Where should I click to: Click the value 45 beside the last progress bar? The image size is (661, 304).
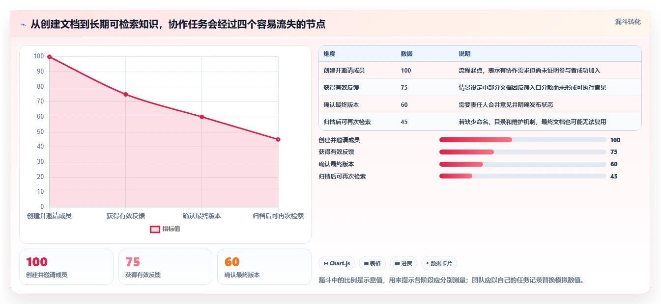click(614, 176)
